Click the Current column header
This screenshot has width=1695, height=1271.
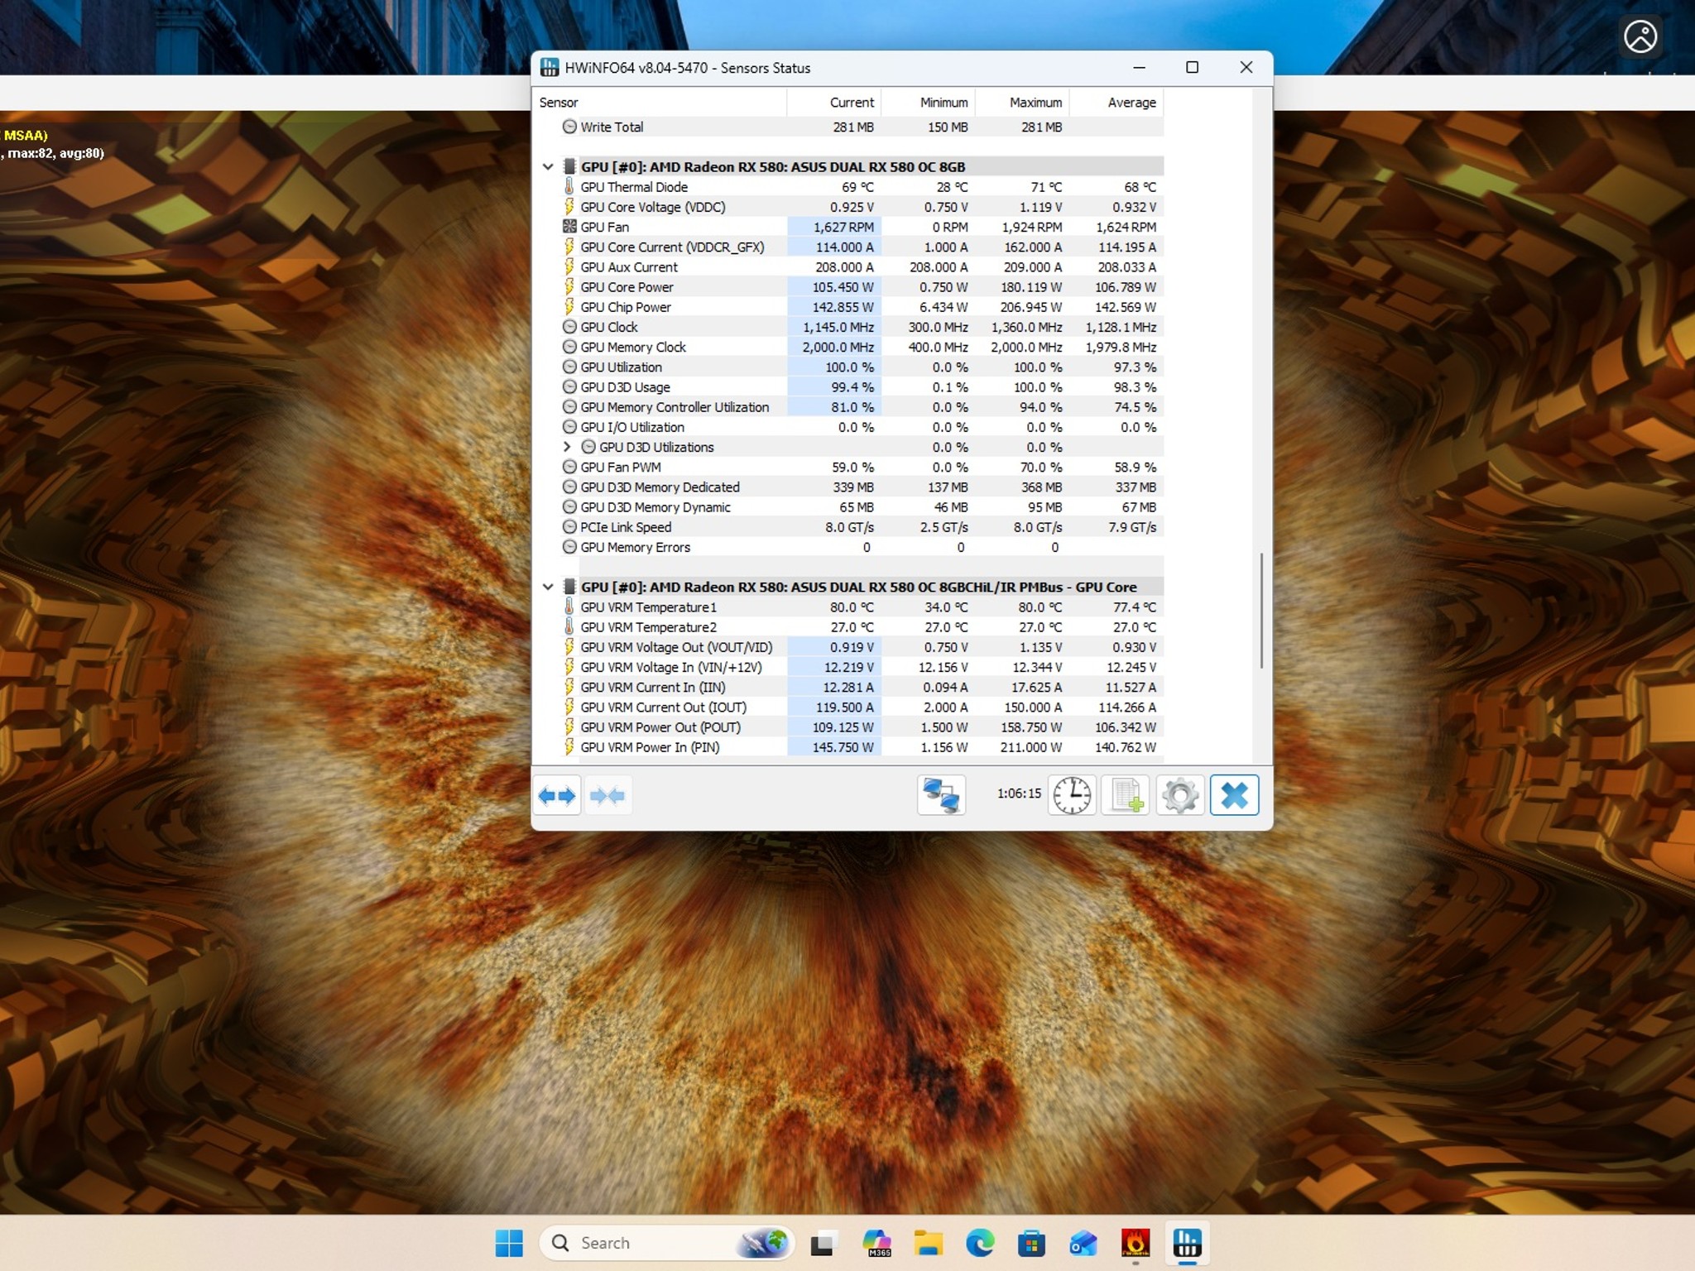[833, 103]
